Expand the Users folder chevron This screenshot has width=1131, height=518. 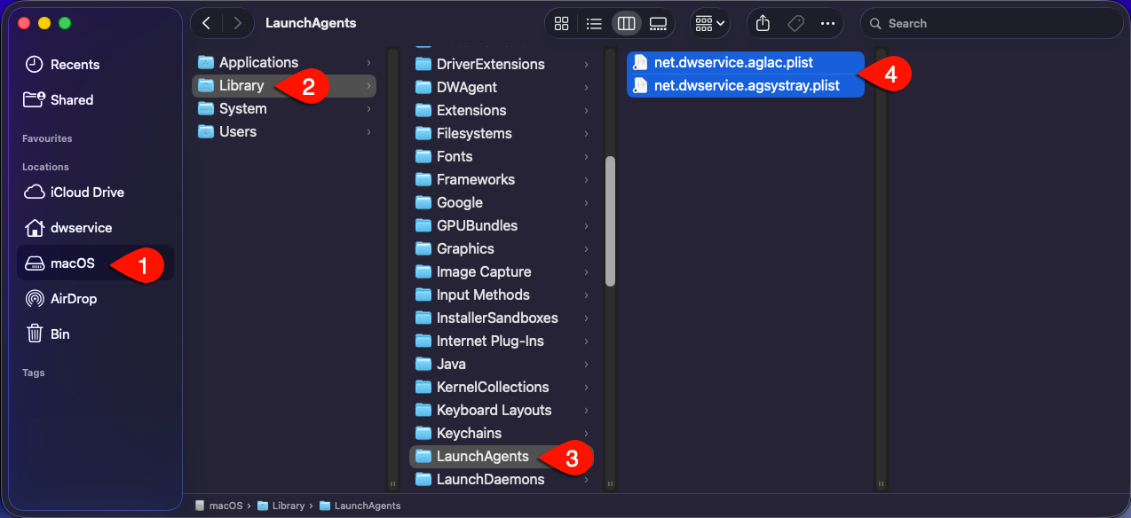click(368, 131)
